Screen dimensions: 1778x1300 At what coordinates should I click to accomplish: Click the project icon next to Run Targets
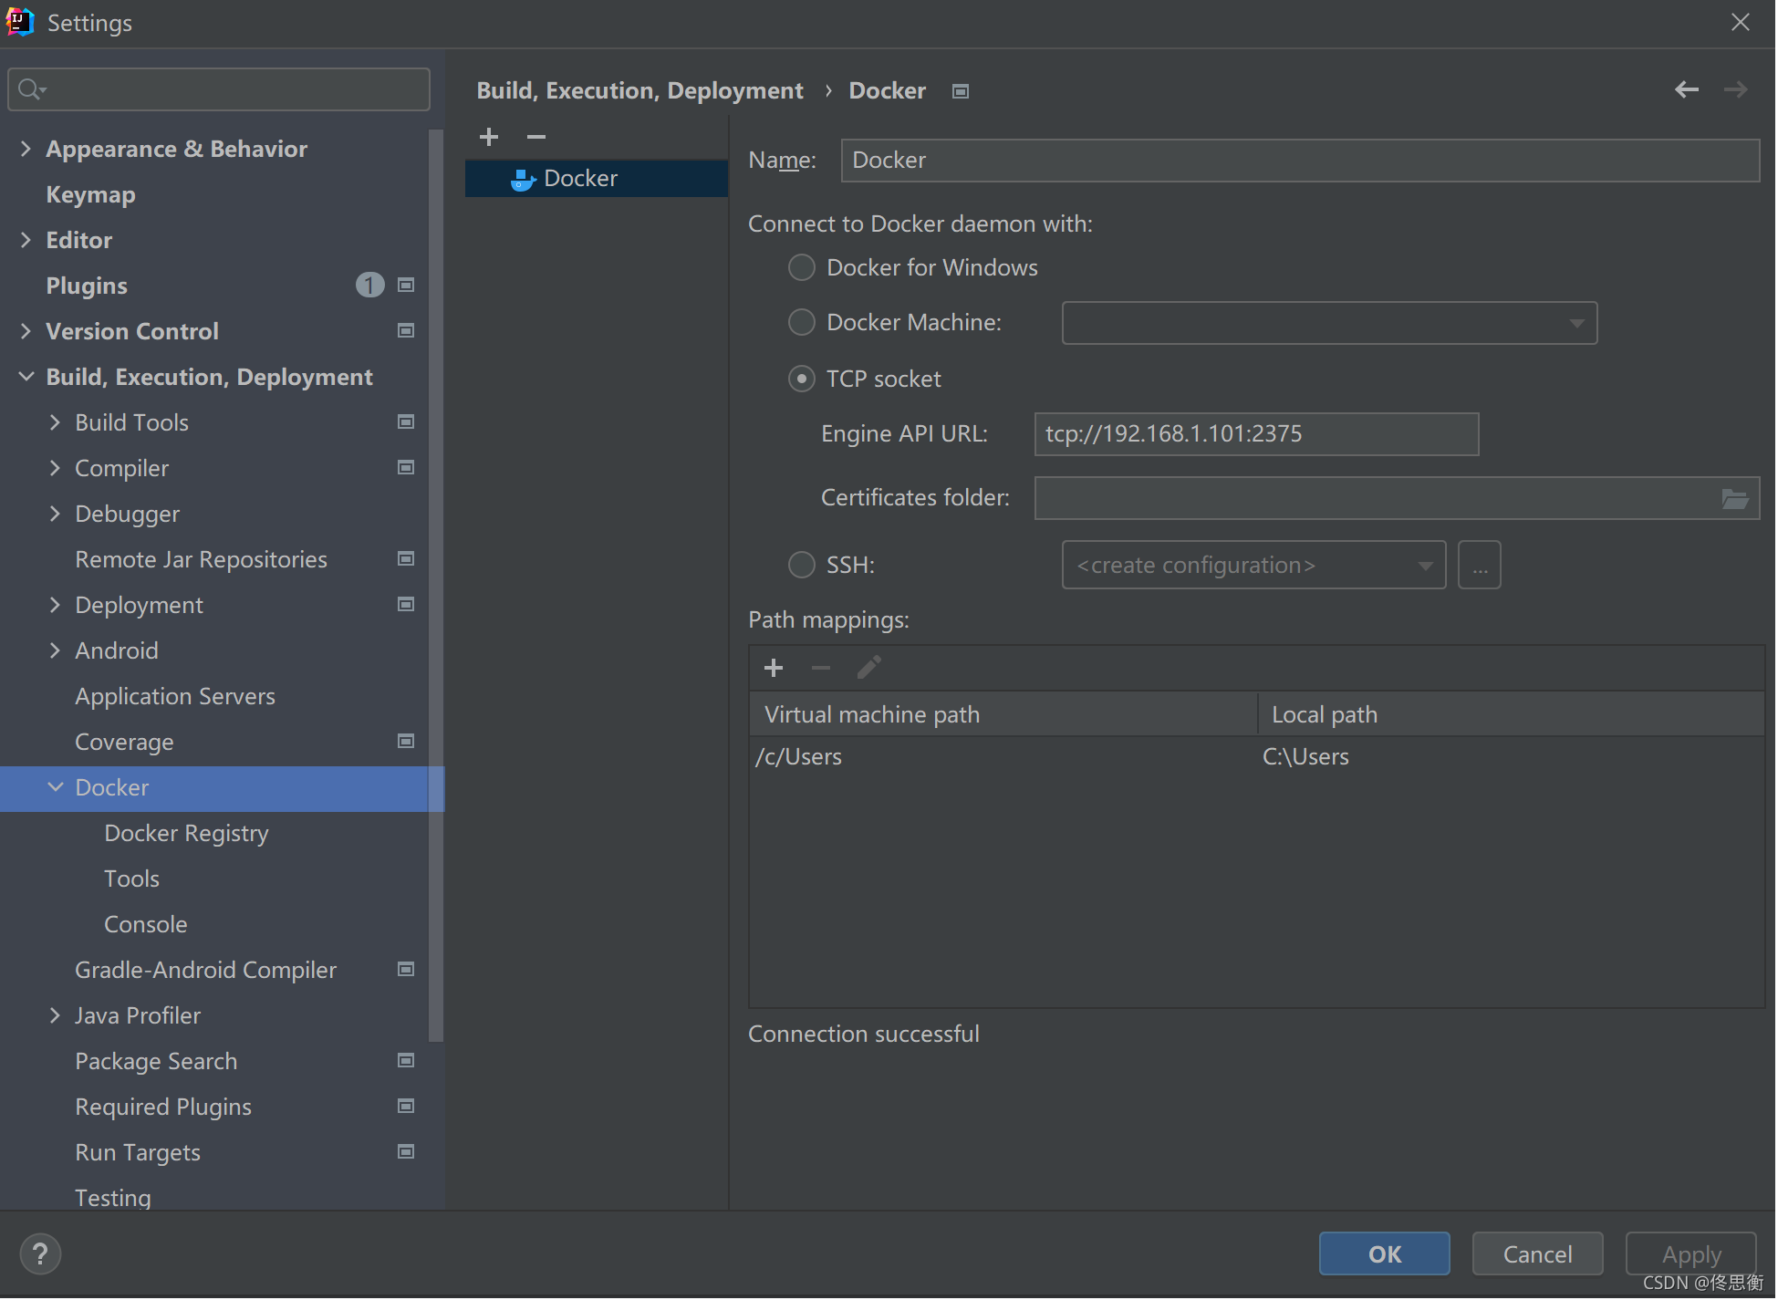406,1152
